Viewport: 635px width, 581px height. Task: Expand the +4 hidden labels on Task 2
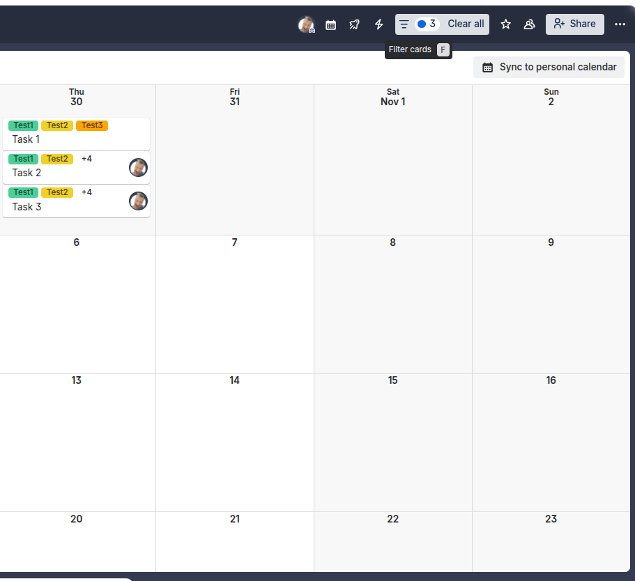click(x=86, y=158)
